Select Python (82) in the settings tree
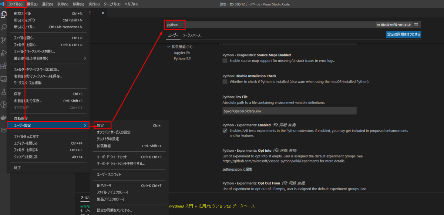The image size is (444, 215). pos(183,58)
